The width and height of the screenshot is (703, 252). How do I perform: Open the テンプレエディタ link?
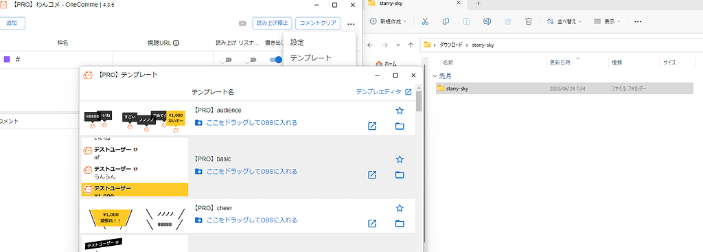(383, 91)
